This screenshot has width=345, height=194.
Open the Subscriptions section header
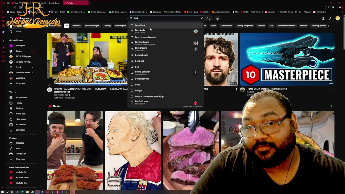click(17, 40)
